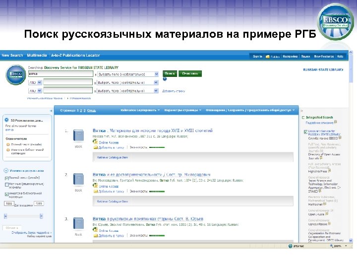Click the green 'Поиск' search button
The width and height of the screenshot is (357, 268).
(x=170, y=73)
